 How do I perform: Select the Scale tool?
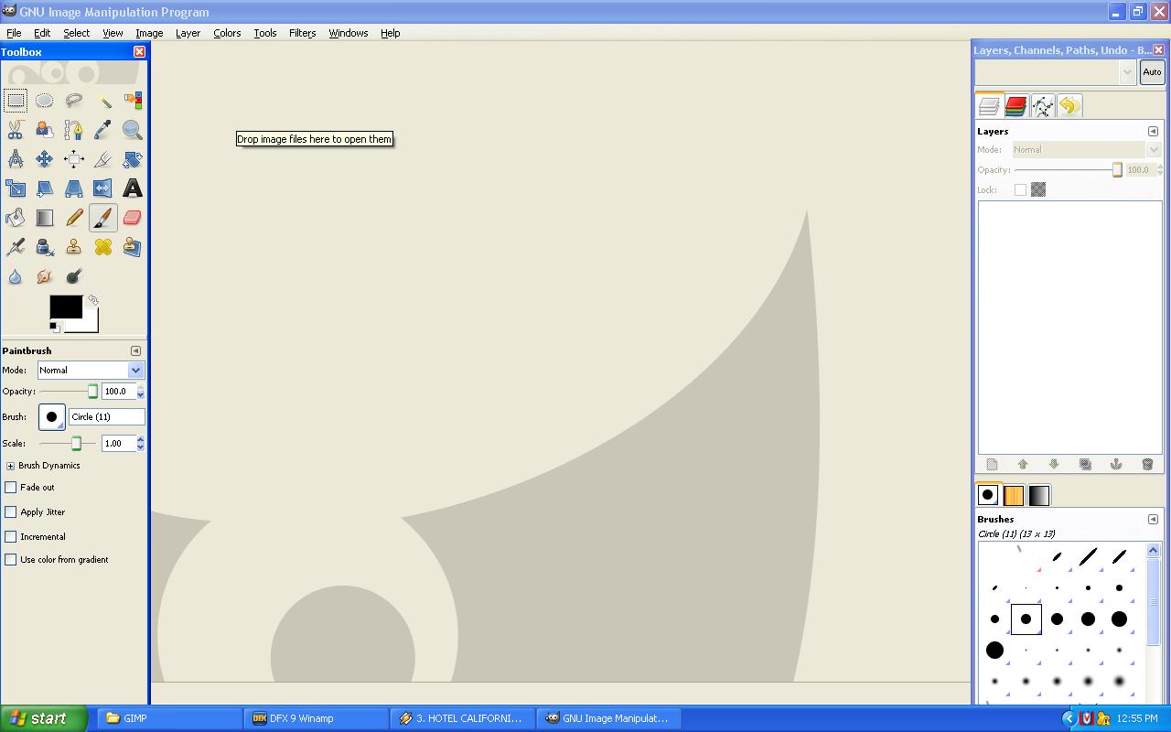(16, 188)
